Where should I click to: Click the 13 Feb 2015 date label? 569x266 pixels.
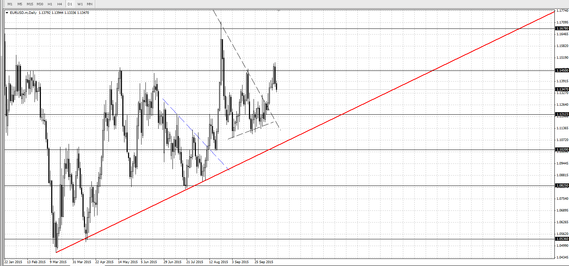click(x=36, y=262)
